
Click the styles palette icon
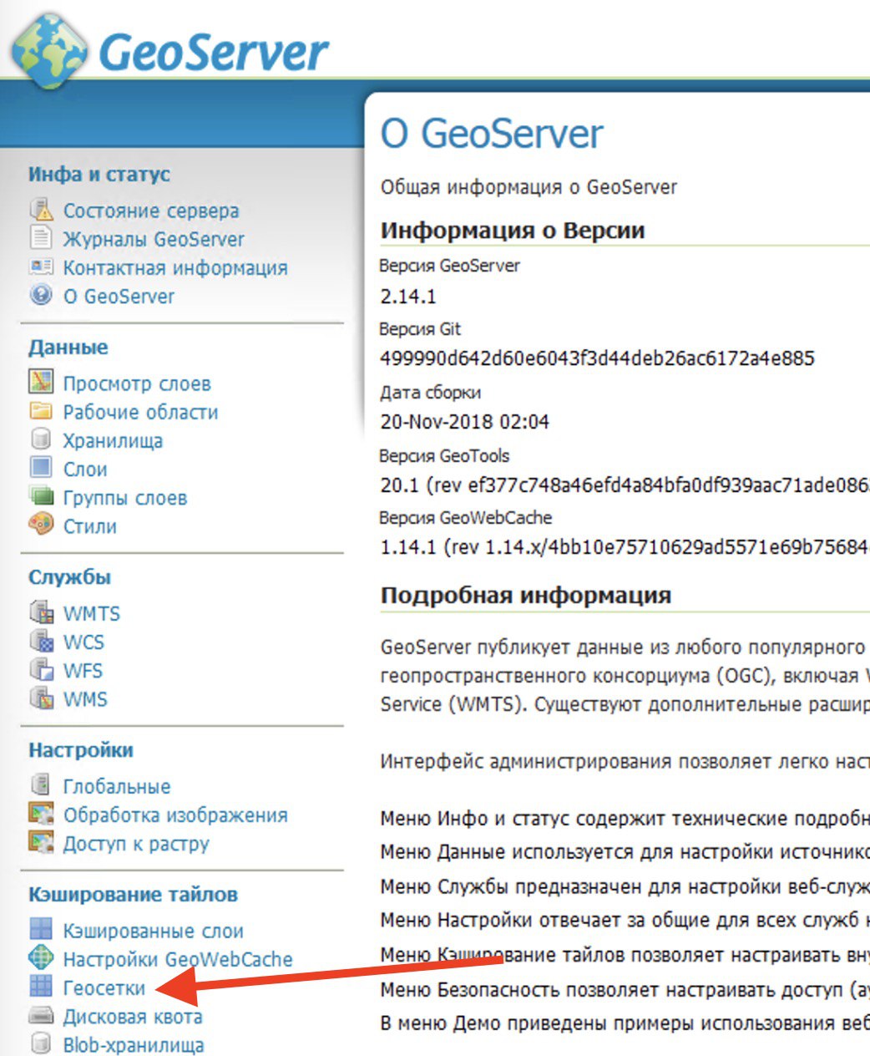tap(41, 524)
